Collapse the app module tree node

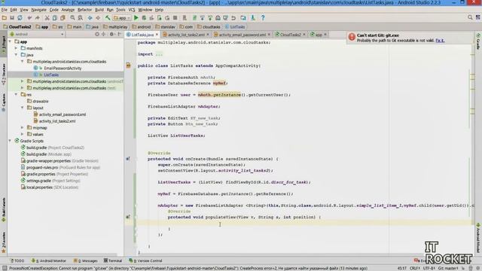pos(10,41)
